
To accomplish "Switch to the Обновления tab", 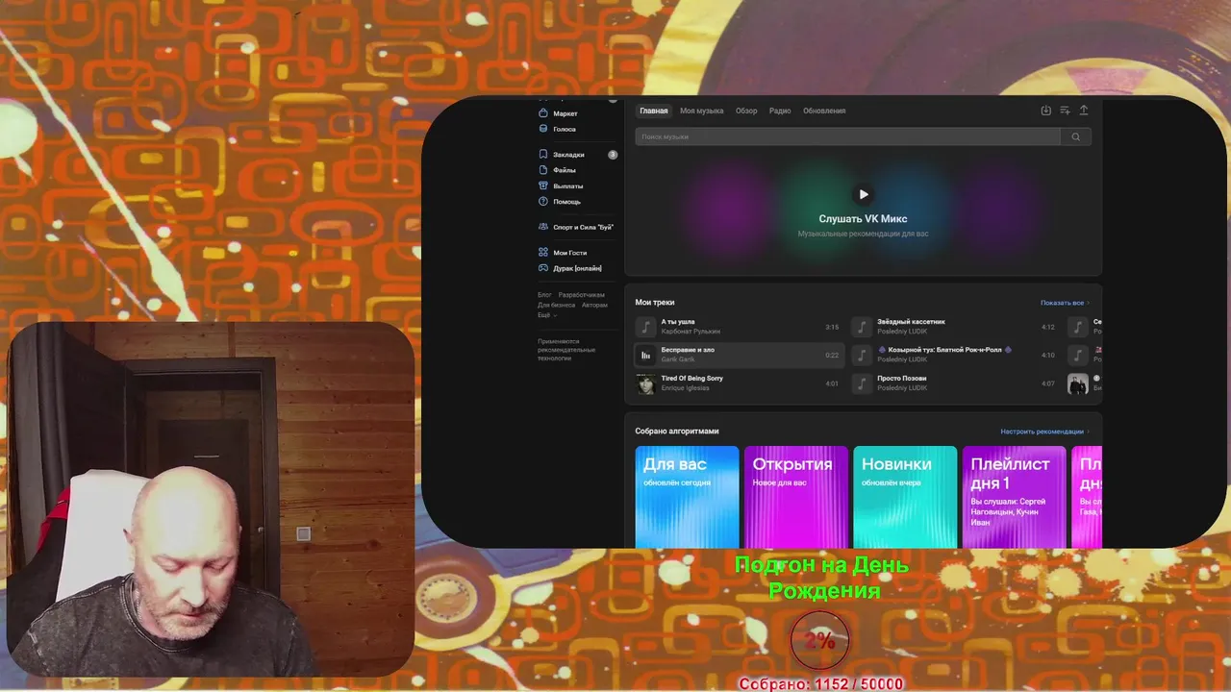I will tap(824, 111).
